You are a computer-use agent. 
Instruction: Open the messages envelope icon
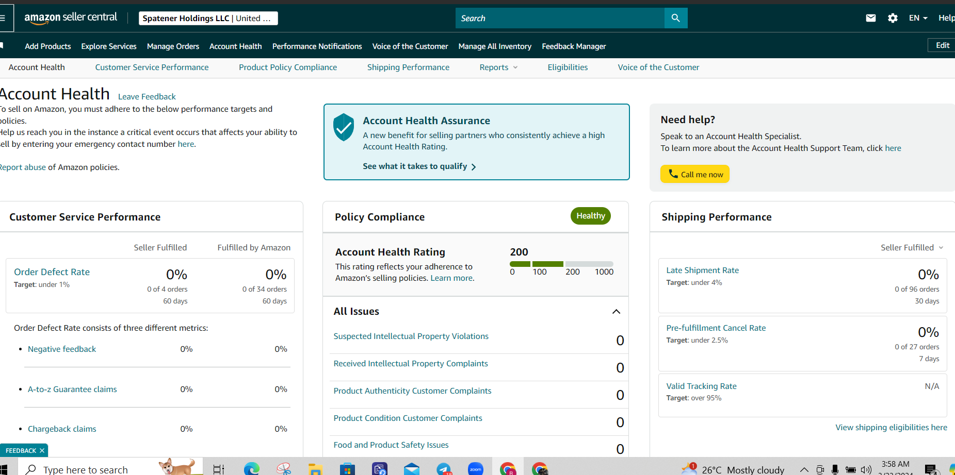point(870,18)
